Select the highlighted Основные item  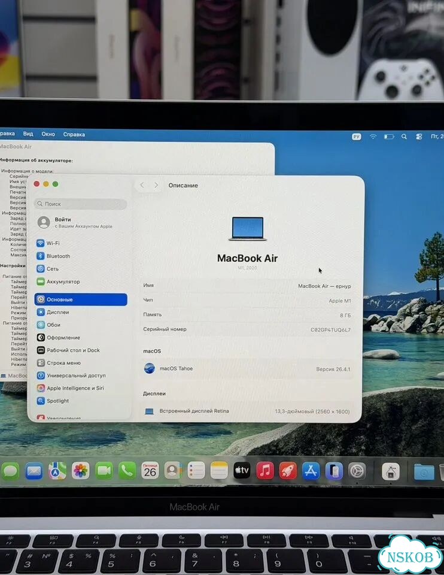[81, 299]
